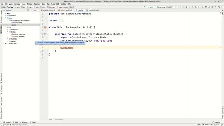Collapse the java folder node

6,18
